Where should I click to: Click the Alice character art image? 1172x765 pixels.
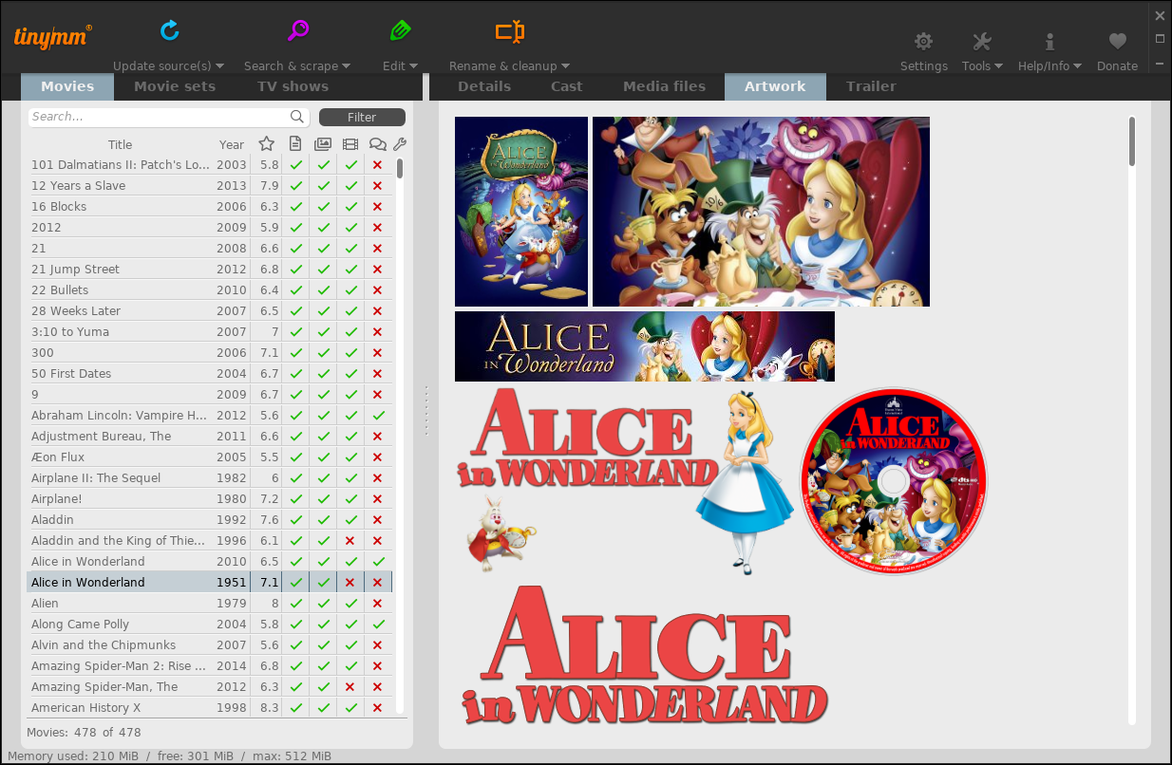point(745,481)
